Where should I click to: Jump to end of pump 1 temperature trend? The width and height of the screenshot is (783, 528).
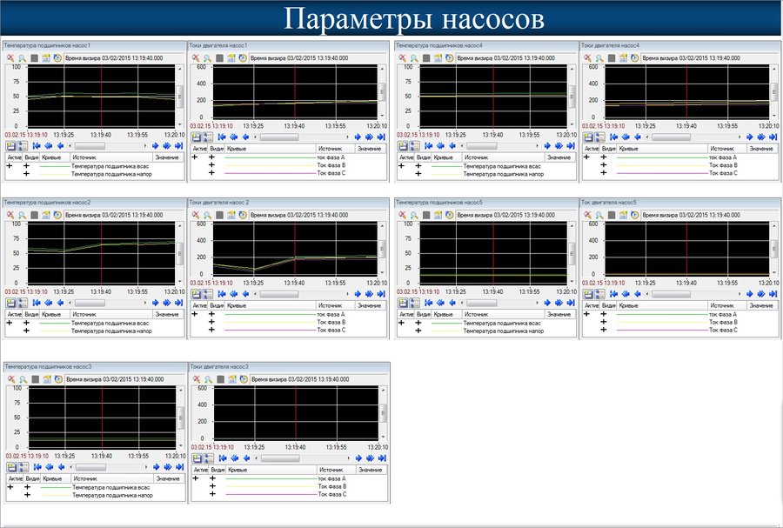coord(179,146)
